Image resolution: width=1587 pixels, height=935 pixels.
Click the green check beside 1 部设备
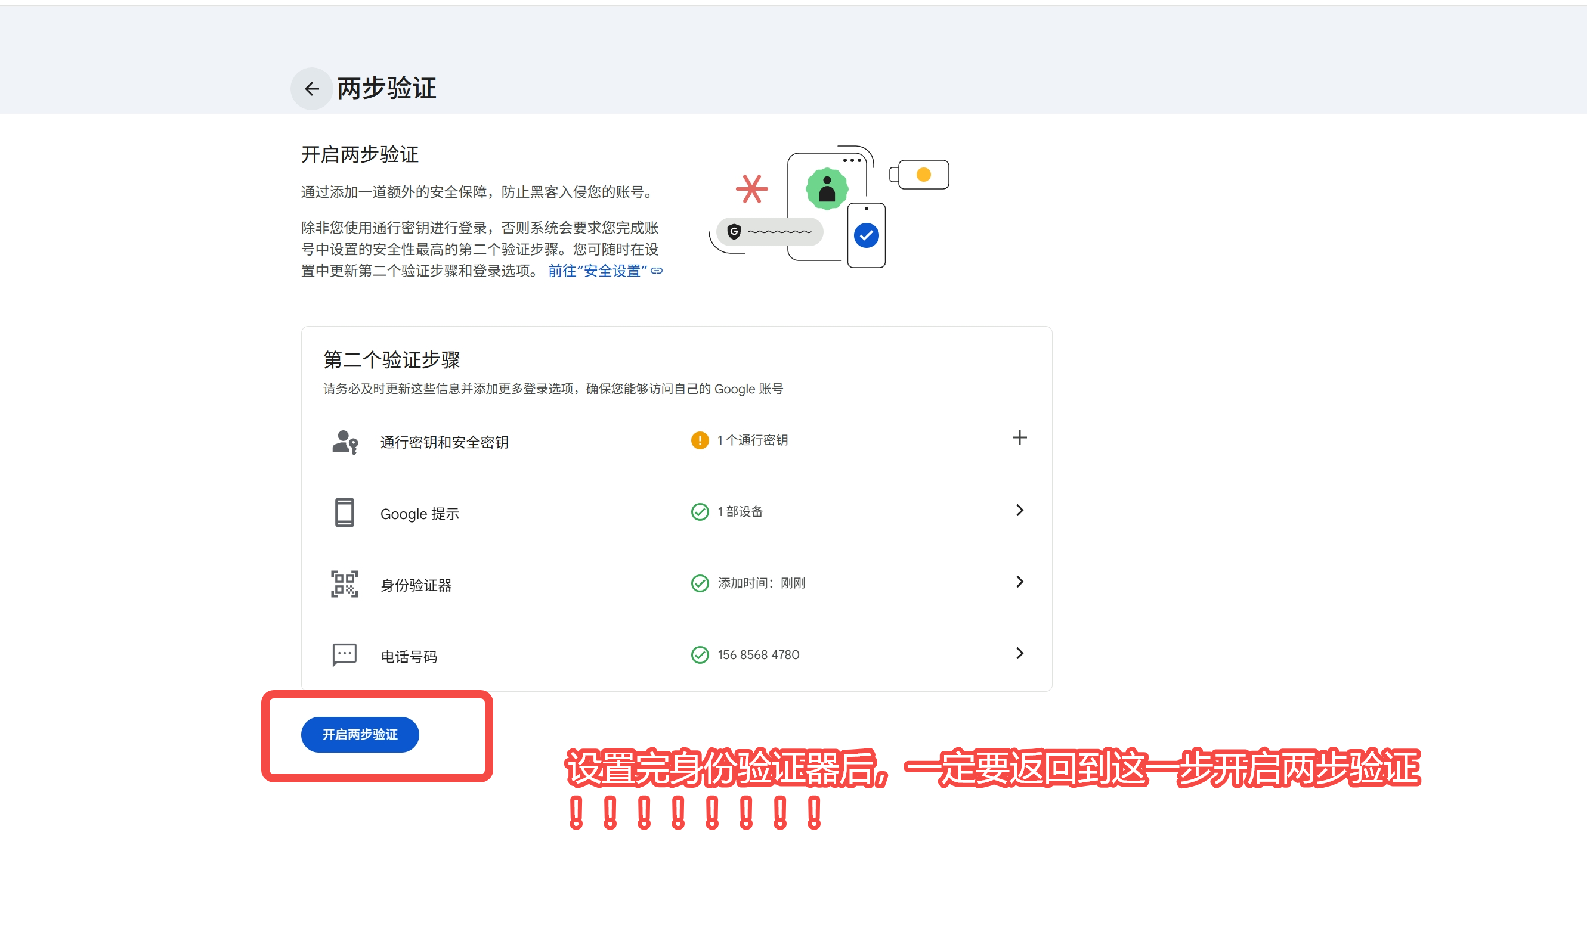699,512
